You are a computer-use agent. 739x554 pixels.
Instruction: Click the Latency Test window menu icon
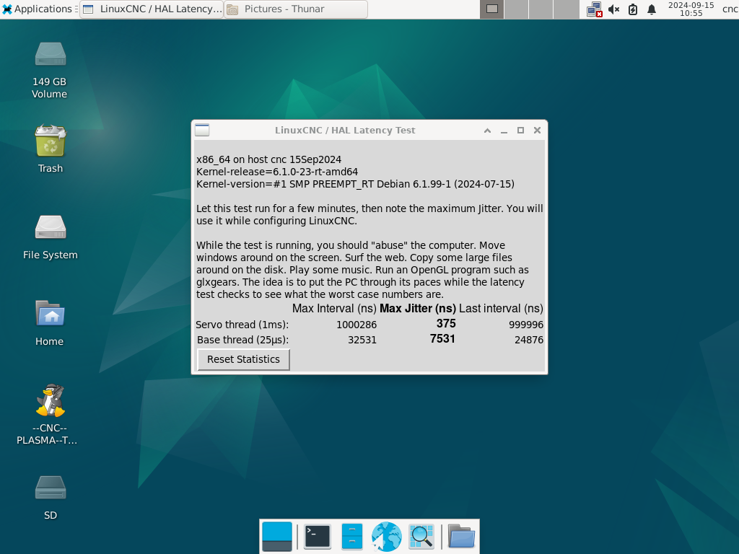pyautogui.click(x=202, y=130)
